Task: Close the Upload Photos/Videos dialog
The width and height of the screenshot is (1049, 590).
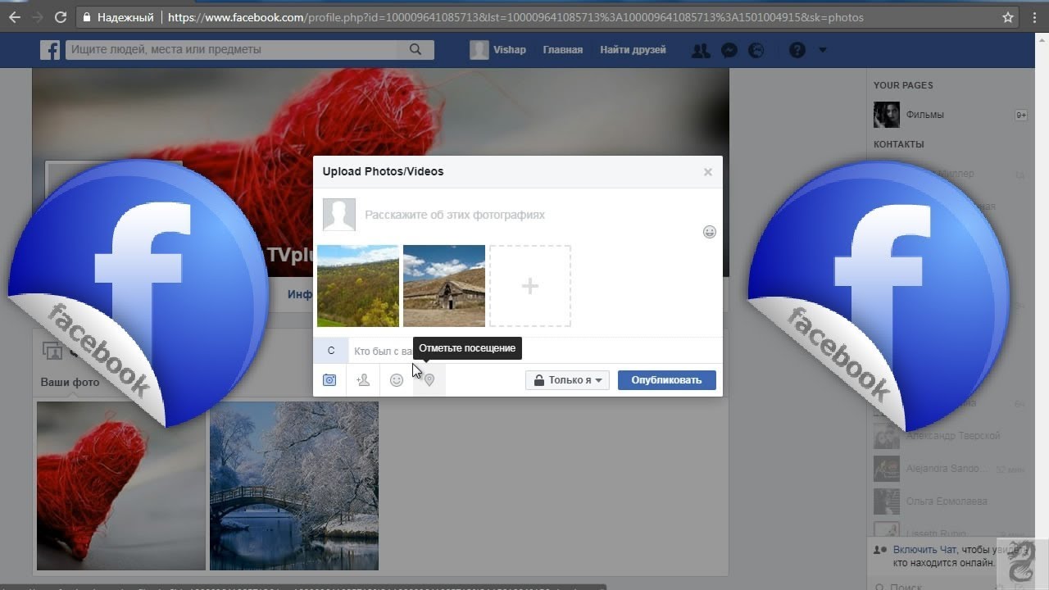Action: [708, 172]
